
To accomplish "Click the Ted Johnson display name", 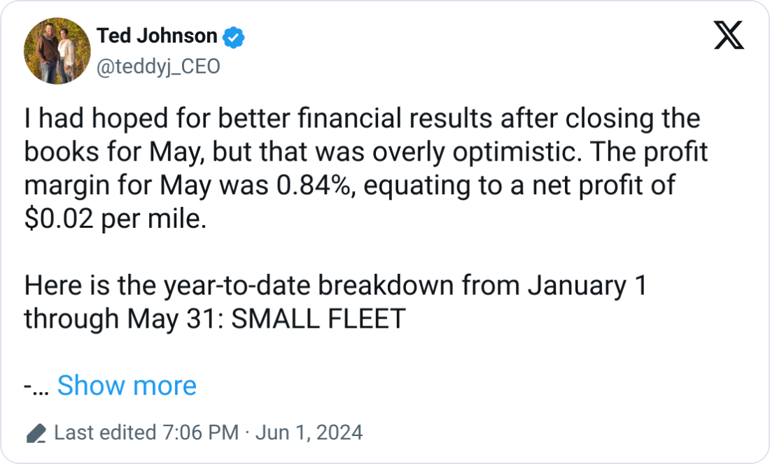I will [x=157, y=35].
